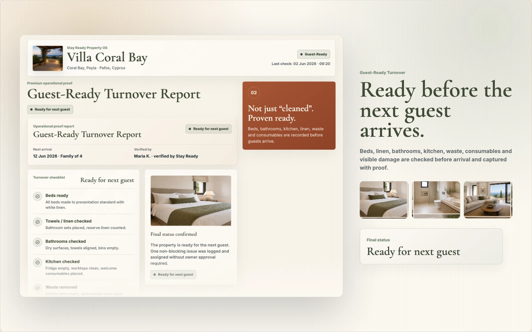
Task: Click the Turnover checklist label
Action: 49,178
